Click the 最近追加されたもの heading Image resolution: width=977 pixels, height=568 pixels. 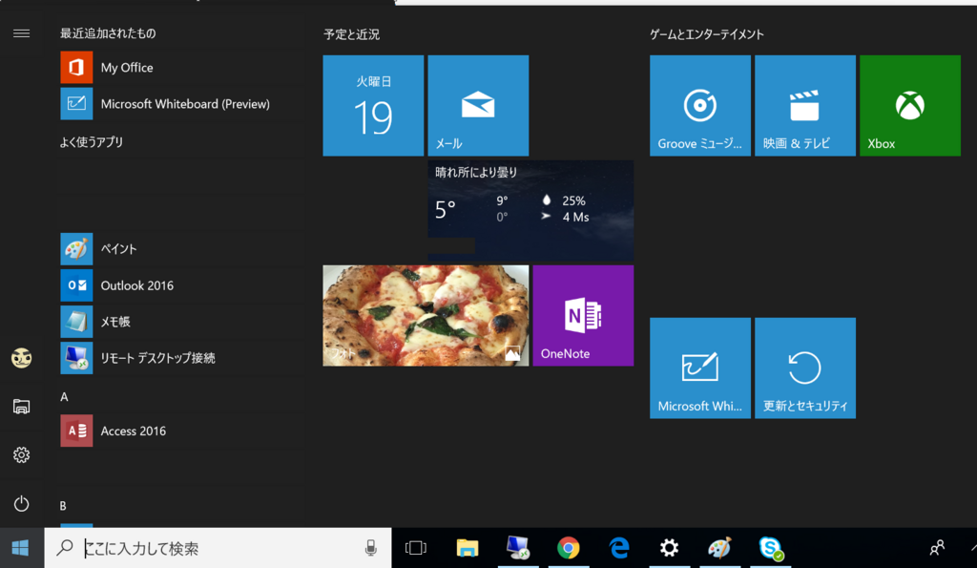click(x=108, y=33)
